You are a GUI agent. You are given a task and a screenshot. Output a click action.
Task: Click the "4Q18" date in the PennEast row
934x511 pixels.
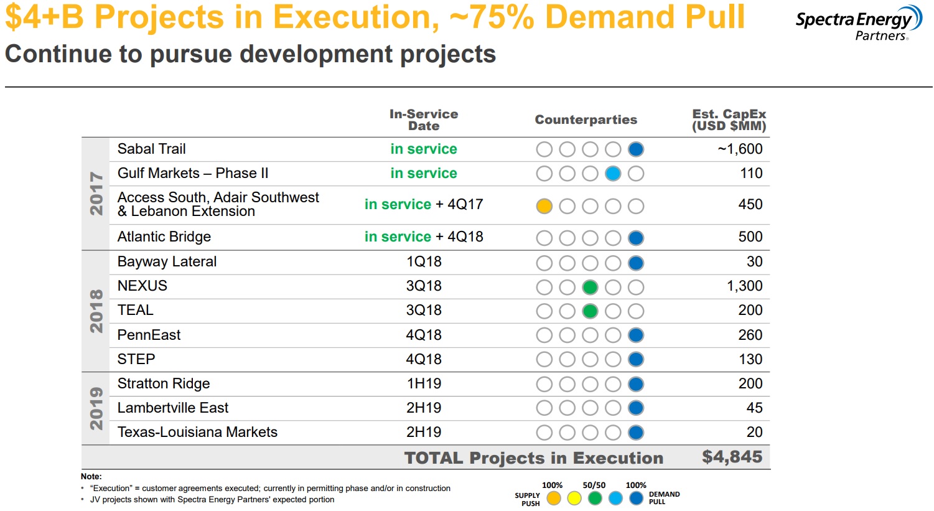coord(424,335)
